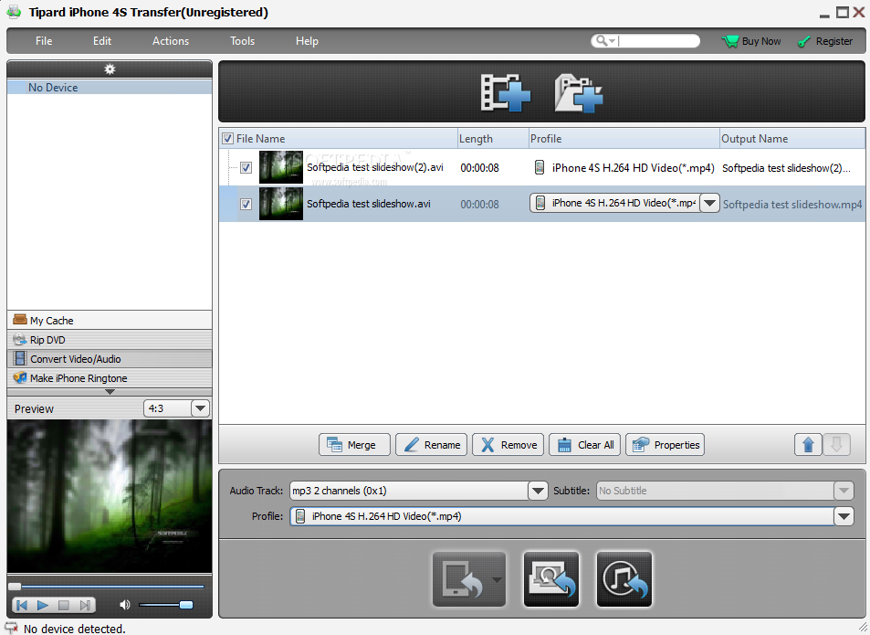Click the Output Name column header
The image size is (870, 635).
coord(791,139)
